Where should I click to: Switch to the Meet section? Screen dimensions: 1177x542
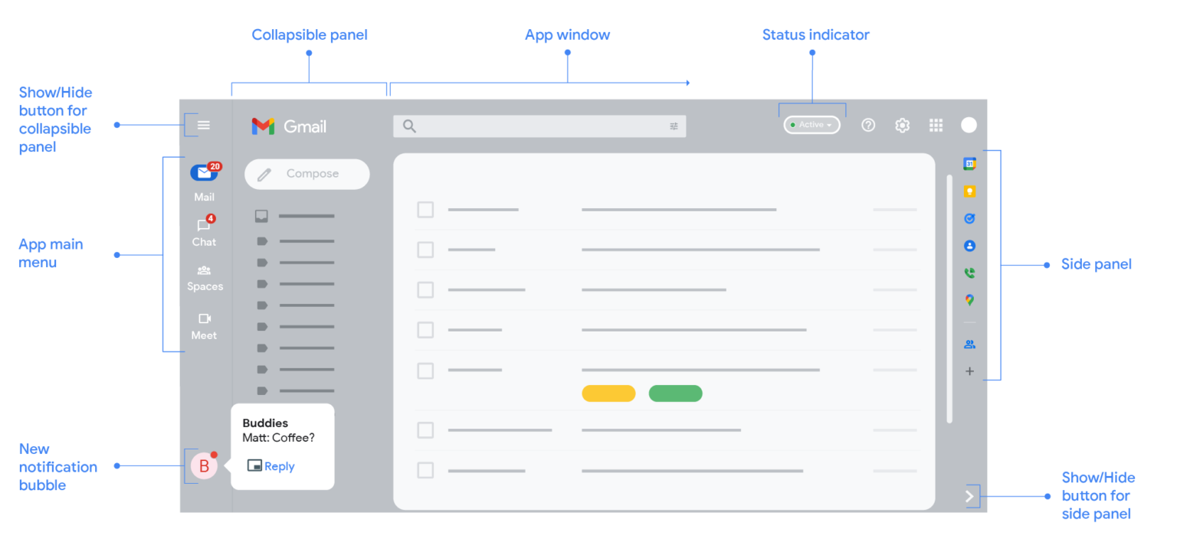204,323
